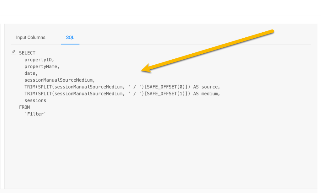This screenshot has width=321, height=193.
Task: Click the lone sessionManualSourceMedium column line
Action: pyautogui.click(x=60, y=80)
